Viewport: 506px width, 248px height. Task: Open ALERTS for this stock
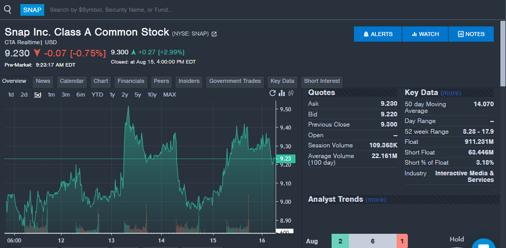(x=378, y=34)
